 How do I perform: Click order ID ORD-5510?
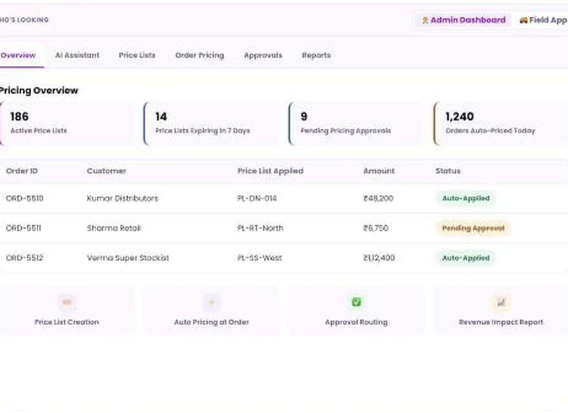coord(25,199)
